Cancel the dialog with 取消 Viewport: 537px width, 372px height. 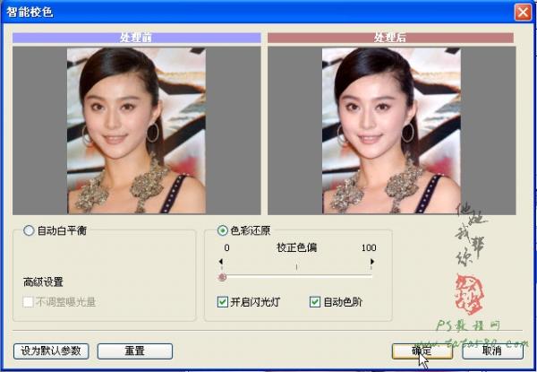coord(492,351)
